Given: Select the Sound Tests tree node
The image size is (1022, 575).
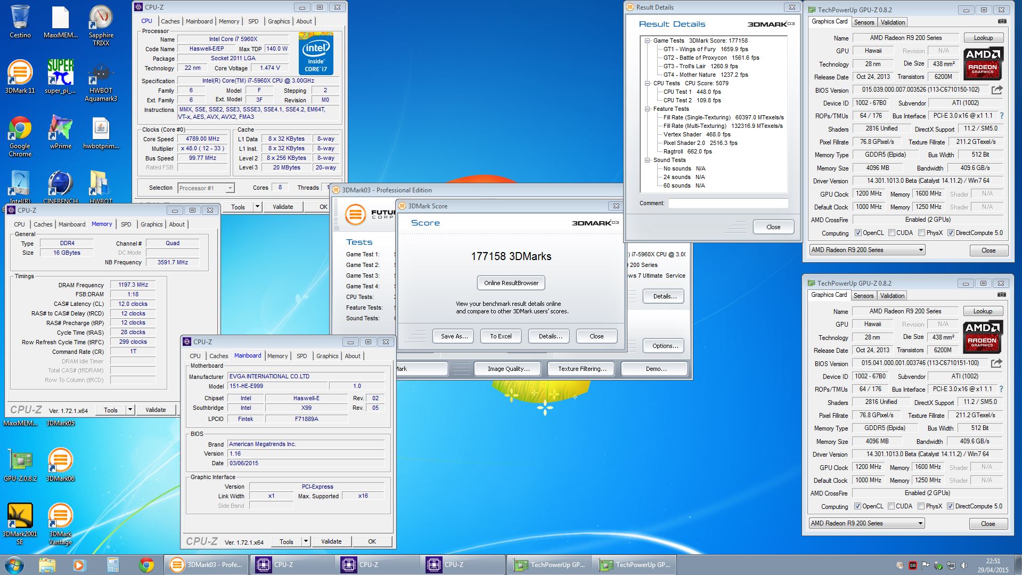Looking at the screenshot, I should coord(669,160).
